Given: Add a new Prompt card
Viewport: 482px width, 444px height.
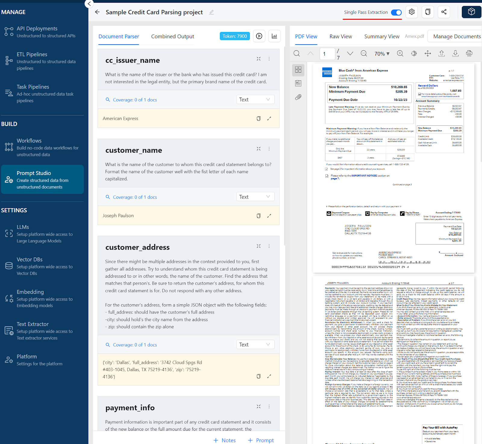Looking at the screenshot, I should click(261, 440).
